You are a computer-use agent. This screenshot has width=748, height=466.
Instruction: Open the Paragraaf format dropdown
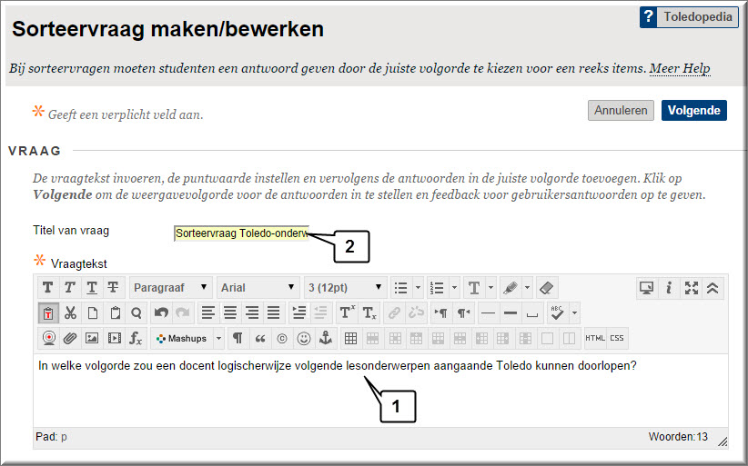[x=171, y=287]
